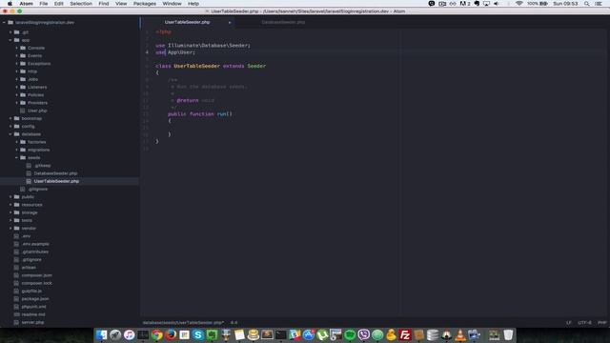Open gulpfile.js in the tree

tap(31, 291)
